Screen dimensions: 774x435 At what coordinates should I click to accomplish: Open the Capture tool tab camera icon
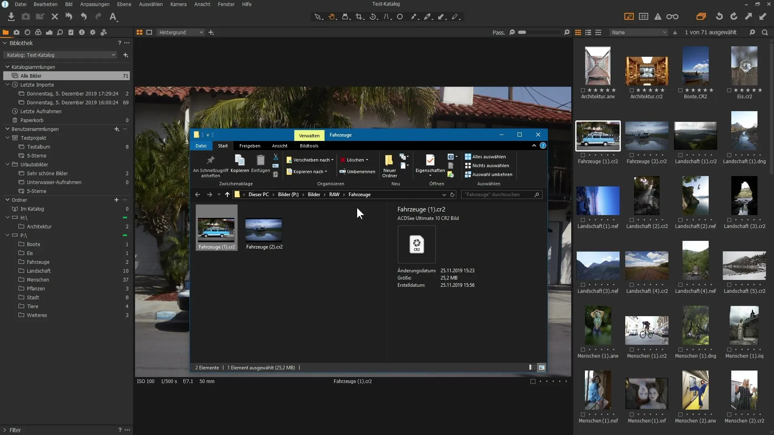17,32
